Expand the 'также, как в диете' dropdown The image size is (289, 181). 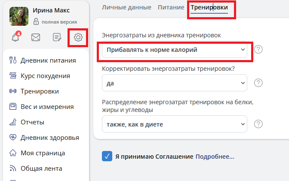(174, 124)
